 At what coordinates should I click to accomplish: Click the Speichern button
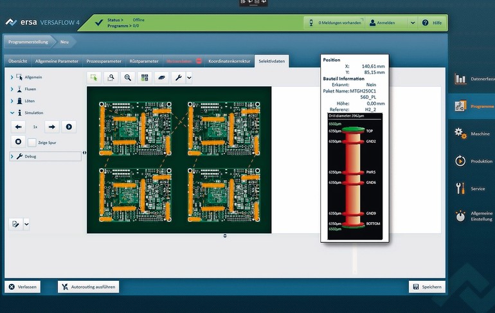coord(427,287)
